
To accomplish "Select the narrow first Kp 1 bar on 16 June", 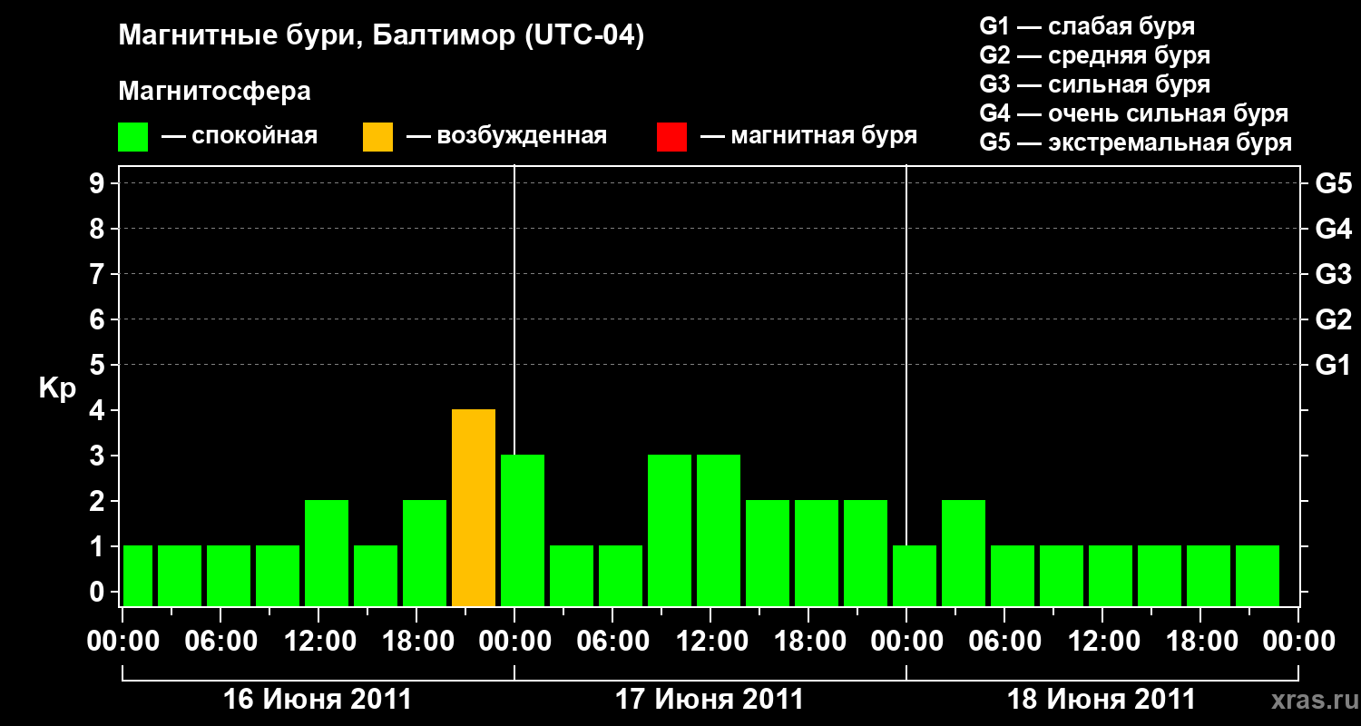I will pyautogui.click(x=138, y=576).
